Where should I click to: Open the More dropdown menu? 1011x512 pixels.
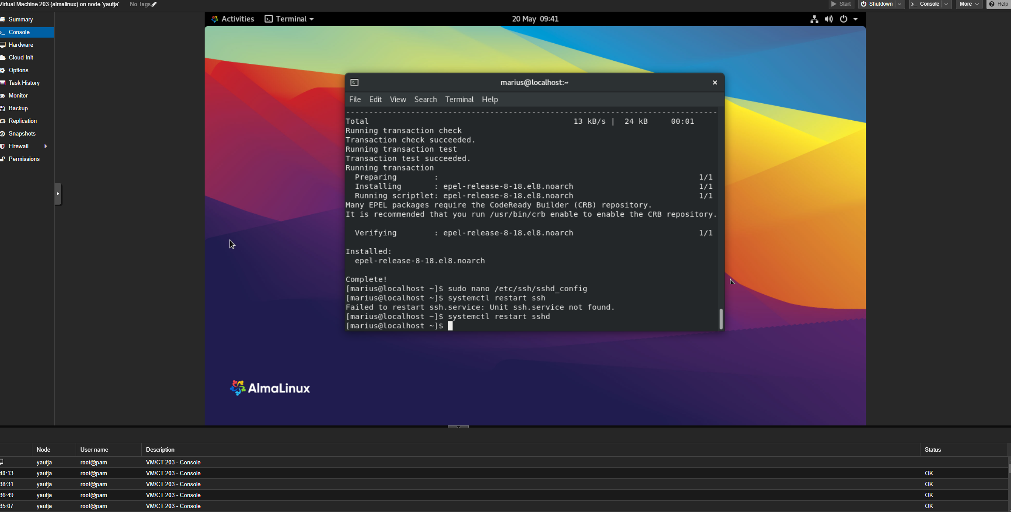point(969,4)
